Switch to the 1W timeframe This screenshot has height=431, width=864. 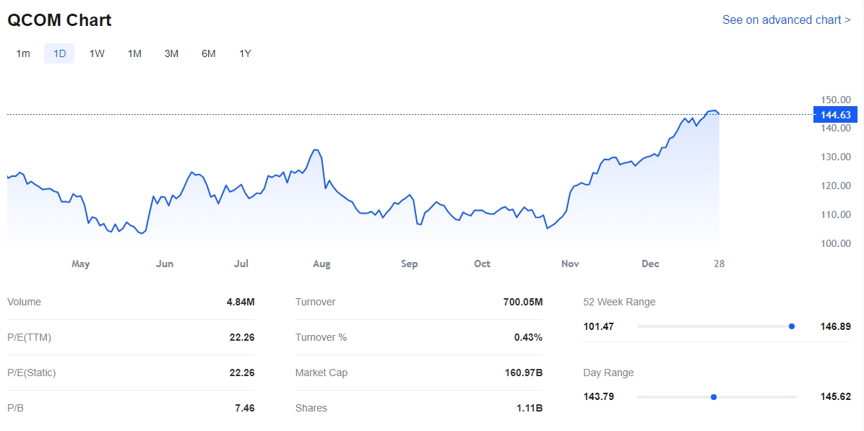pos(97,53)
